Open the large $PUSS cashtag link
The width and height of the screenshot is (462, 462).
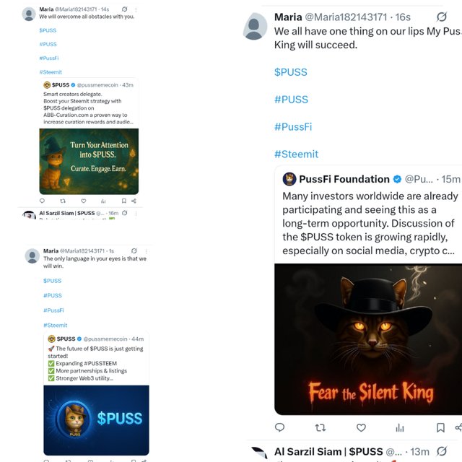[x=291, y=72]
